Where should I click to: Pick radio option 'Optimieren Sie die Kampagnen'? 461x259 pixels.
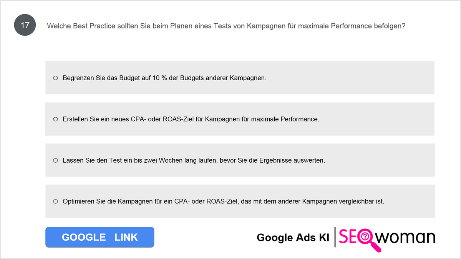click(x=55, y=201)
